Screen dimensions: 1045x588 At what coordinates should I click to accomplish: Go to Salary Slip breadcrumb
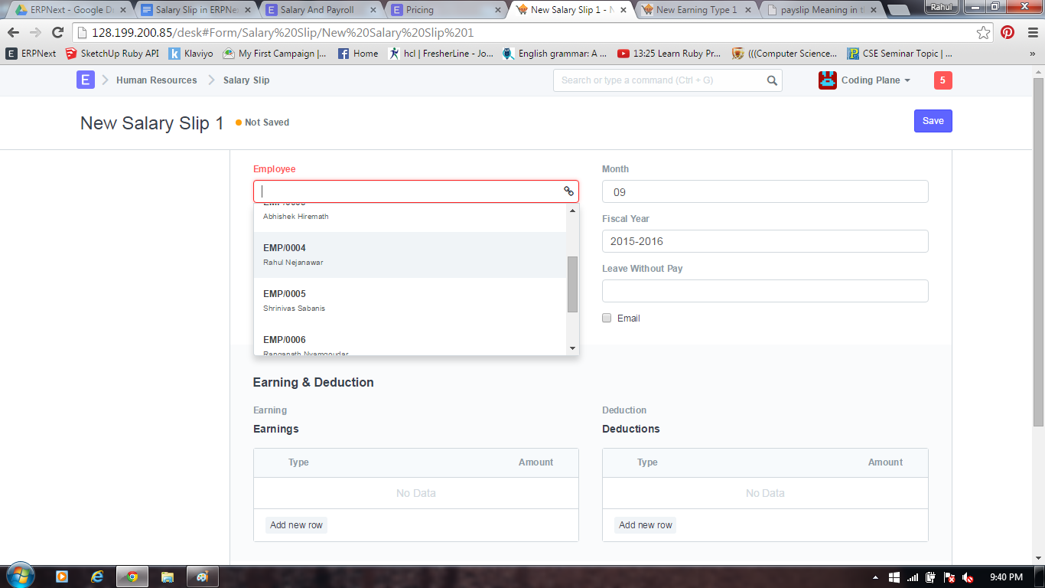tap(246, 80)
